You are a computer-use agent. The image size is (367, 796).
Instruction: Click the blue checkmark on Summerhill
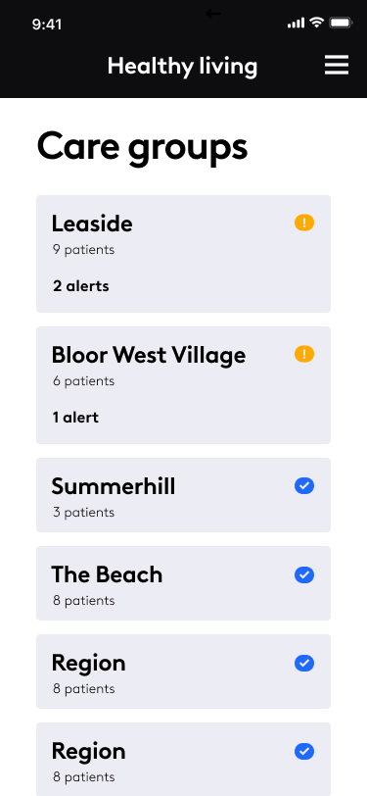(x=304, y=486)
